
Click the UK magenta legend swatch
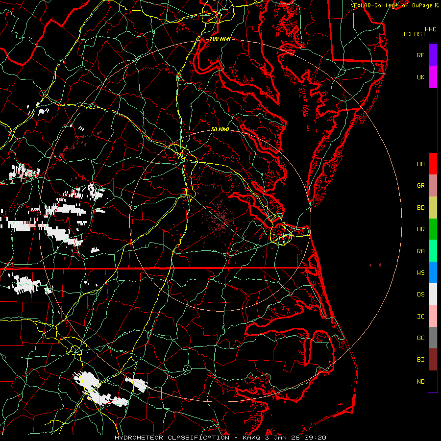click(x=433, y=77)
